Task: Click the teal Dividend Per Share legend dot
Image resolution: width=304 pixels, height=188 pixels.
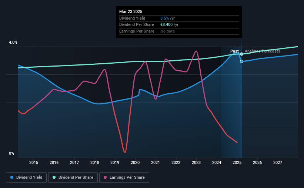Action: click(54, 177)
